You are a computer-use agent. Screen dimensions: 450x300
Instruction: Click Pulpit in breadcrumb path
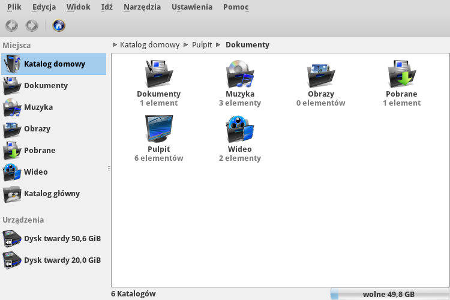tap(202, 45)
